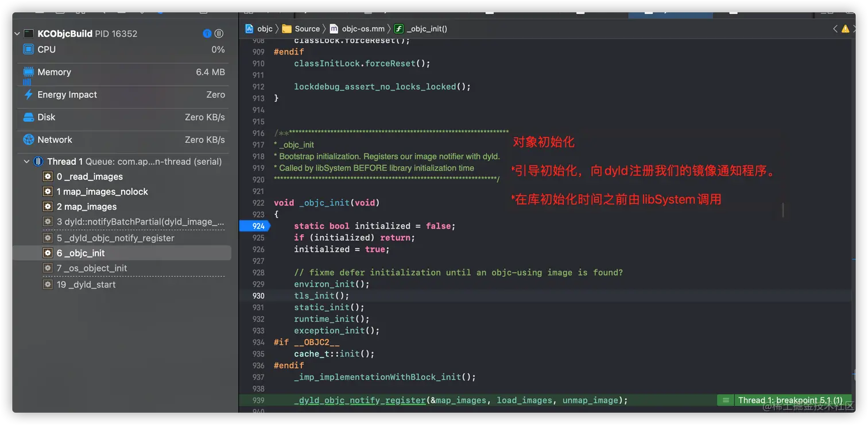Click the Bootstrap initialization comment line
Screen dimensions: 868x425
pos(387,156)
